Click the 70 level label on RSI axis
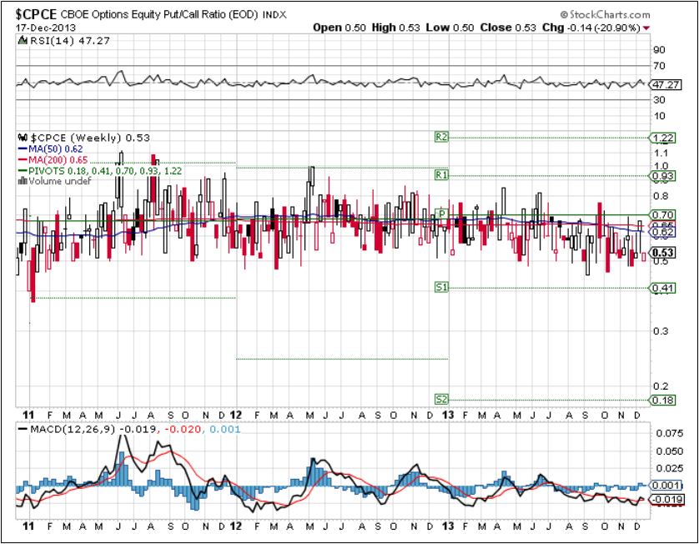This screenshot has width=699, height=544. click(659, 66)
